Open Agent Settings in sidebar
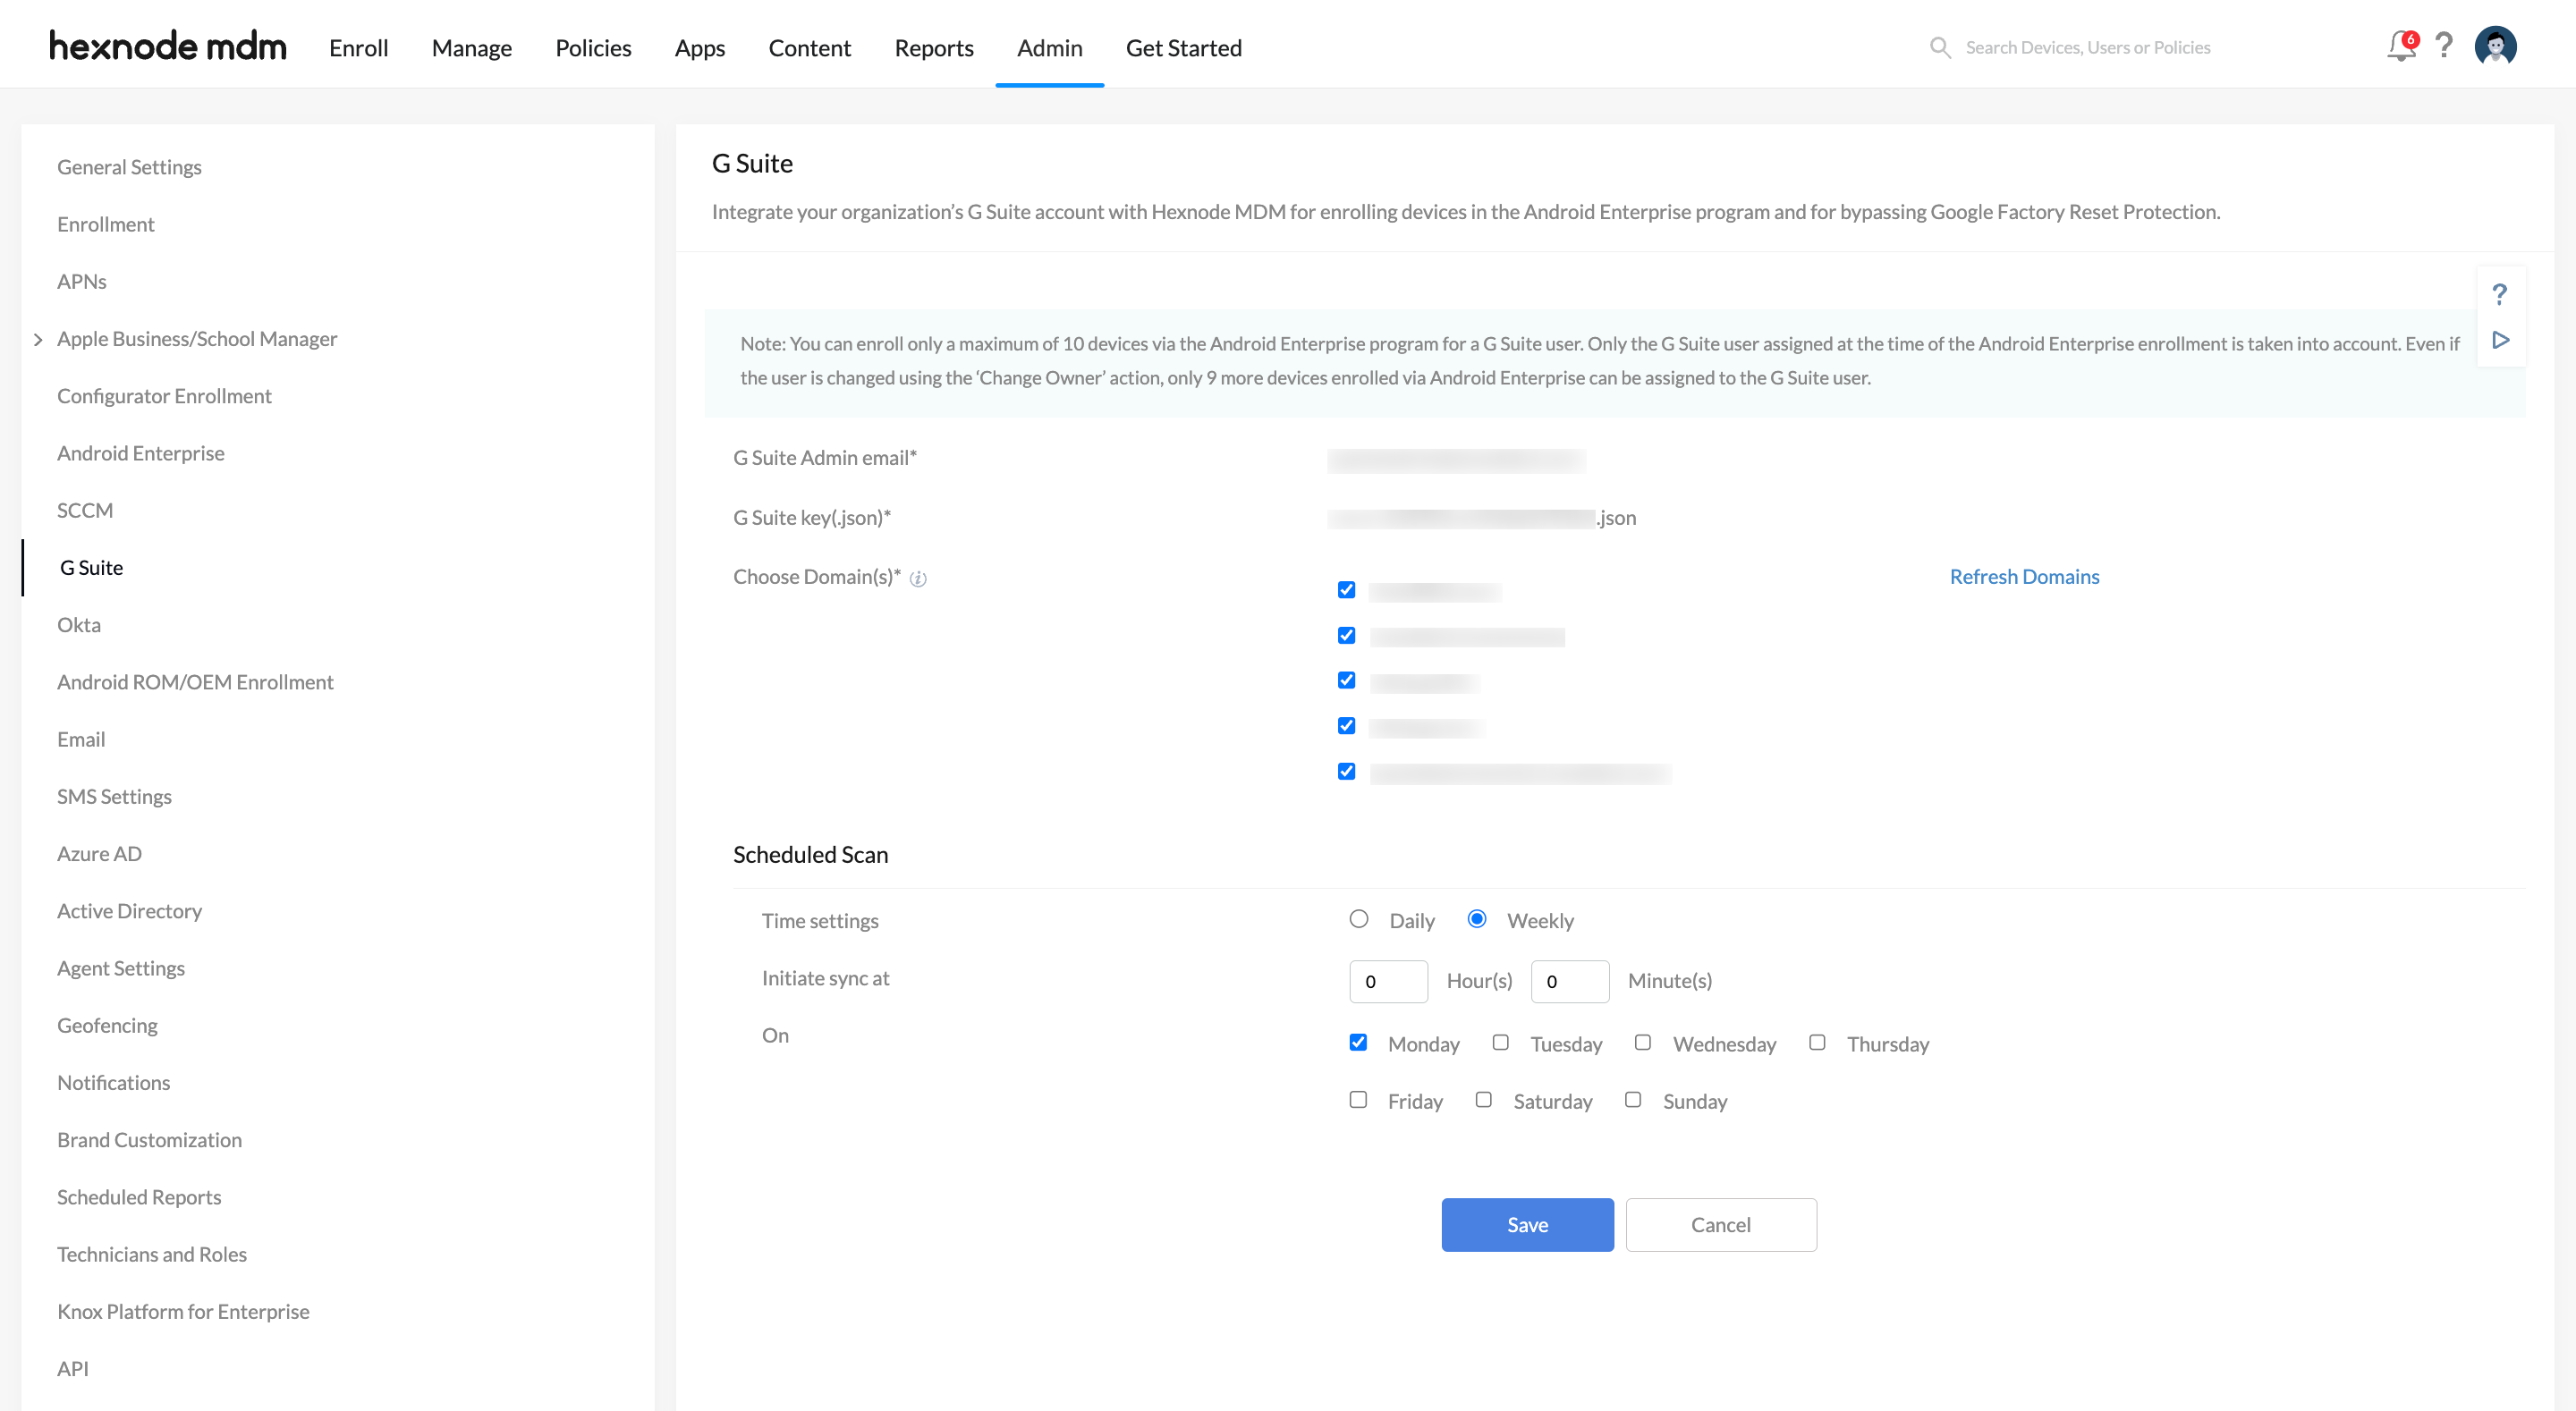The height and width of the screenshot is (1411, 2576). (120, 968)
